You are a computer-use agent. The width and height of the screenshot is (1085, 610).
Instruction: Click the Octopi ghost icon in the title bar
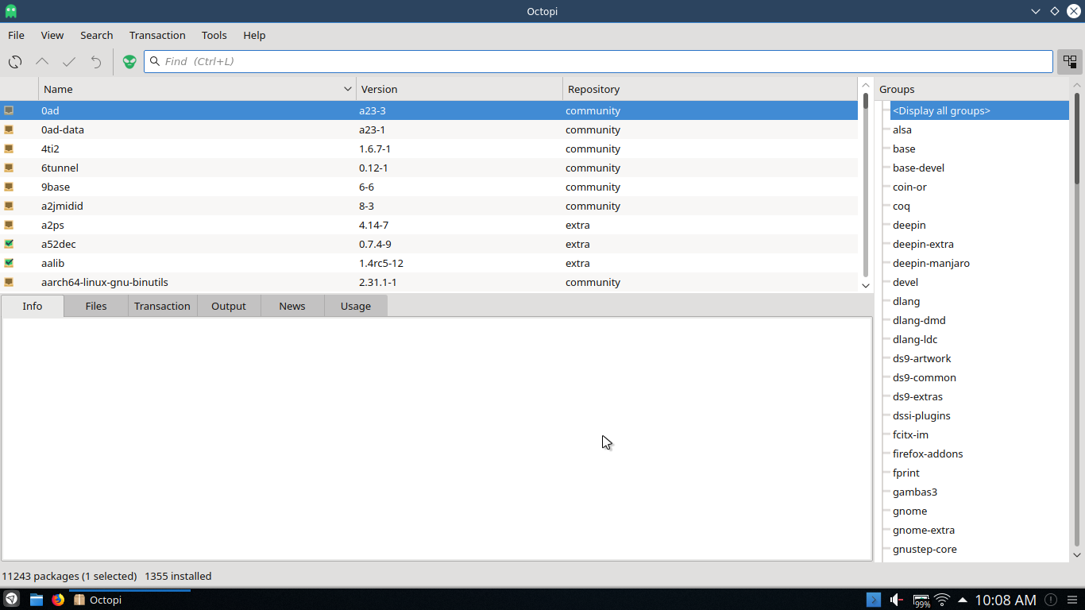[11, 11]
